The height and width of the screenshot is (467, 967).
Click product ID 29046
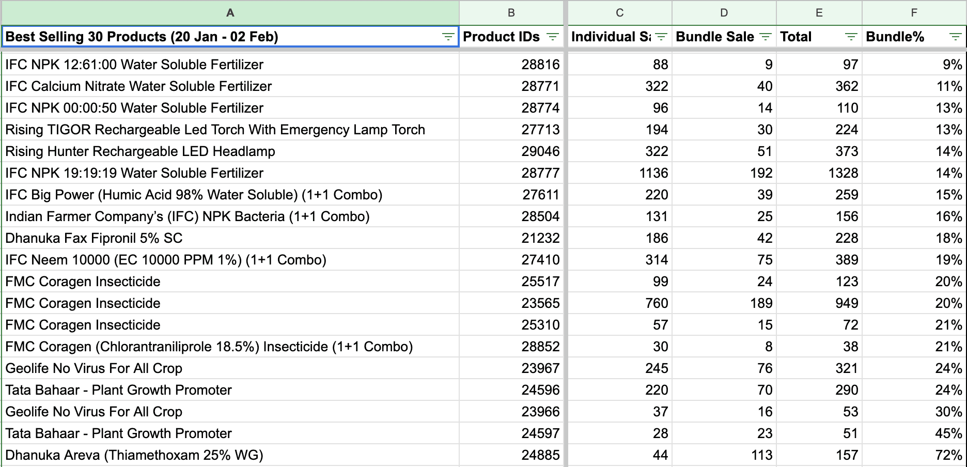[511, 151]
